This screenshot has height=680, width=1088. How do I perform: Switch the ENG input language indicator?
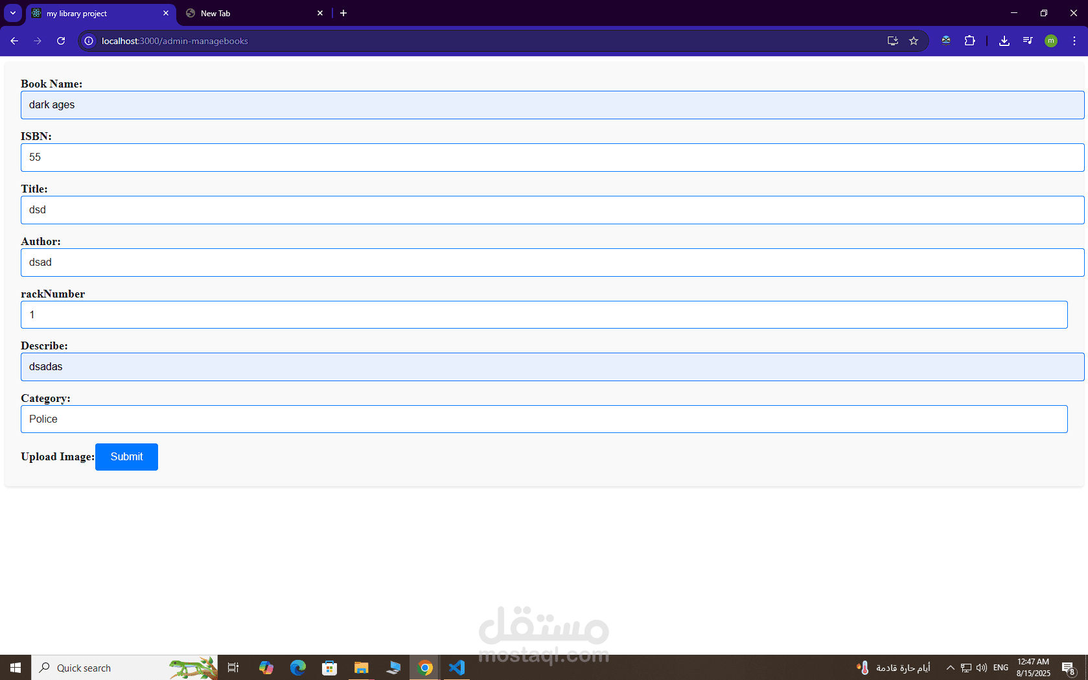pyautogui.click(x=1001, y=668)
